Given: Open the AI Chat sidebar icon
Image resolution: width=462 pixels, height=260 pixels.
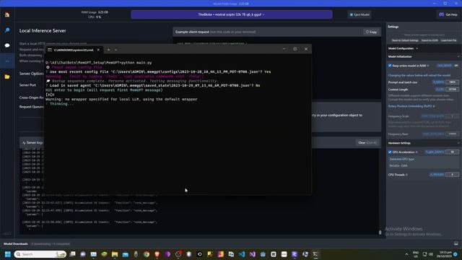Looking at the screenshot, I should pyautogui.click(x=7, y=45).
